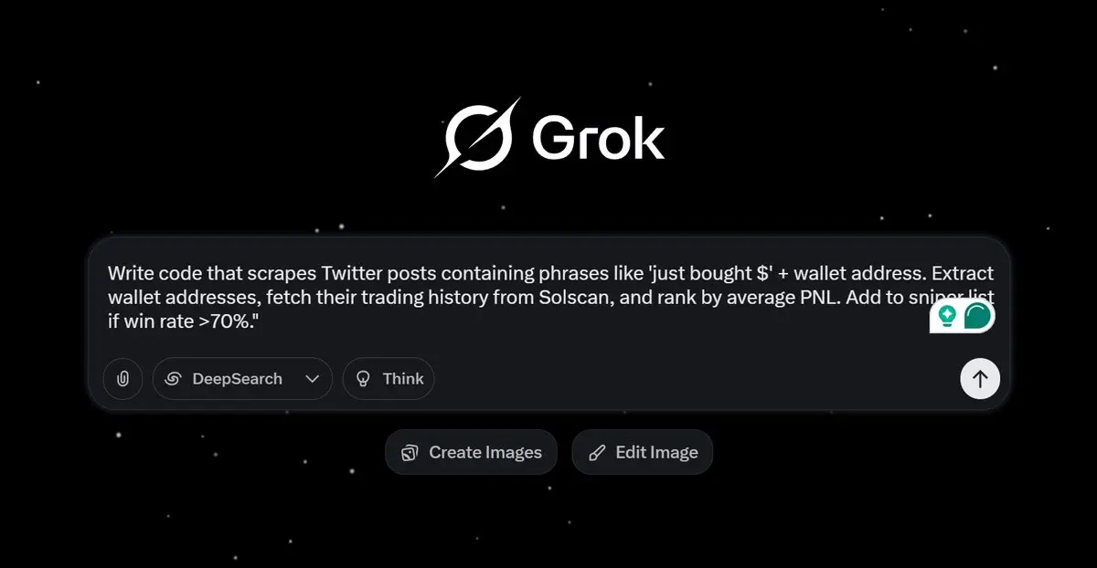Click the green sparkle lightbulb widget icon

(947, 316)
